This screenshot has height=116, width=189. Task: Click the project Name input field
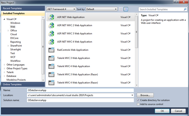(80, 90)
